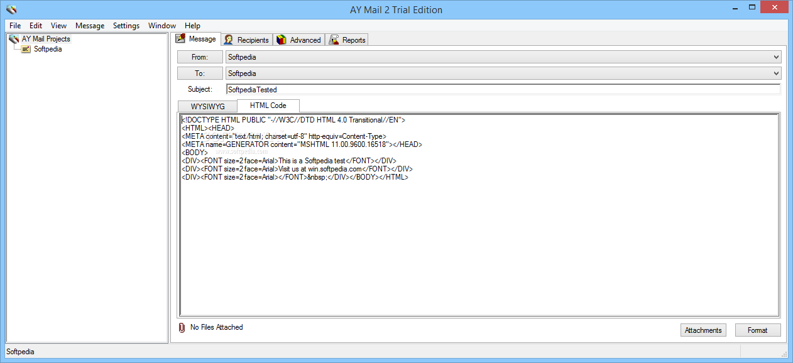This screenshot has width=793, height=363.
Task: Click the Advanced tab icon
Action: click(282, 40)
